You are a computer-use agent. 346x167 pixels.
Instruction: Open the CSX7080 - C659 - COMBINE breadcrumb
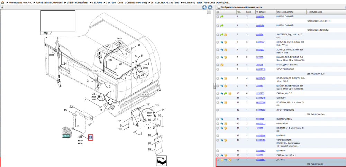[126, 2]
